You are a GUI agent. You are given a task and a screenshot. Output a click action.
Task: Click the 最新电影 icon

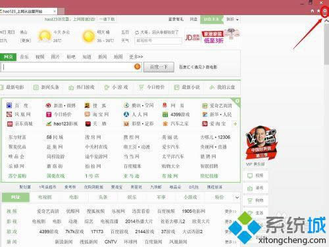1,87
